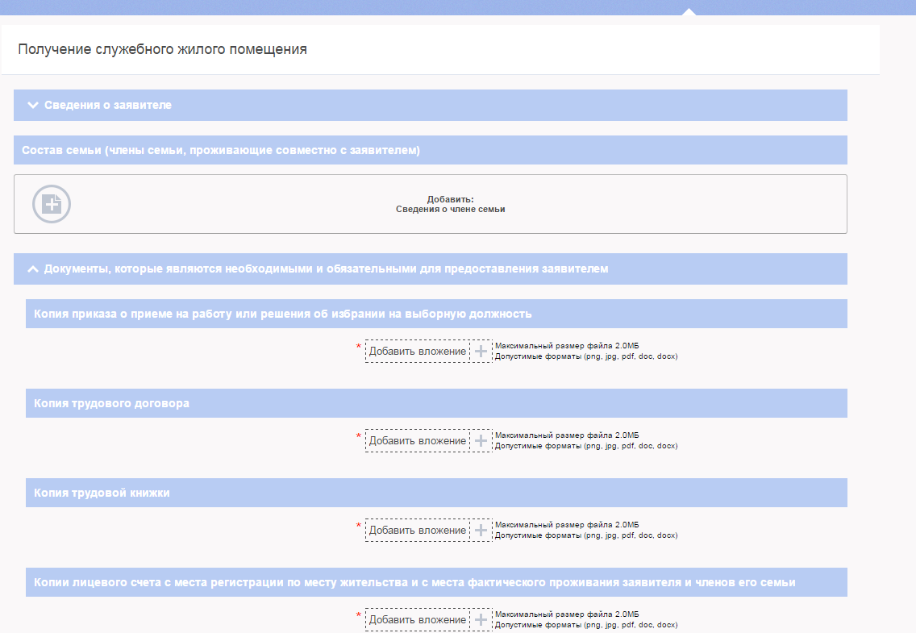The image size is (916, 633).
Task: Select the Состав семьи section header
Action: point(221,151)
